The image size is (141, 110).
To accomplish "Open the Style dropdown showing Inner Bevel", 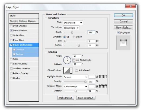I will pos(73,23).
